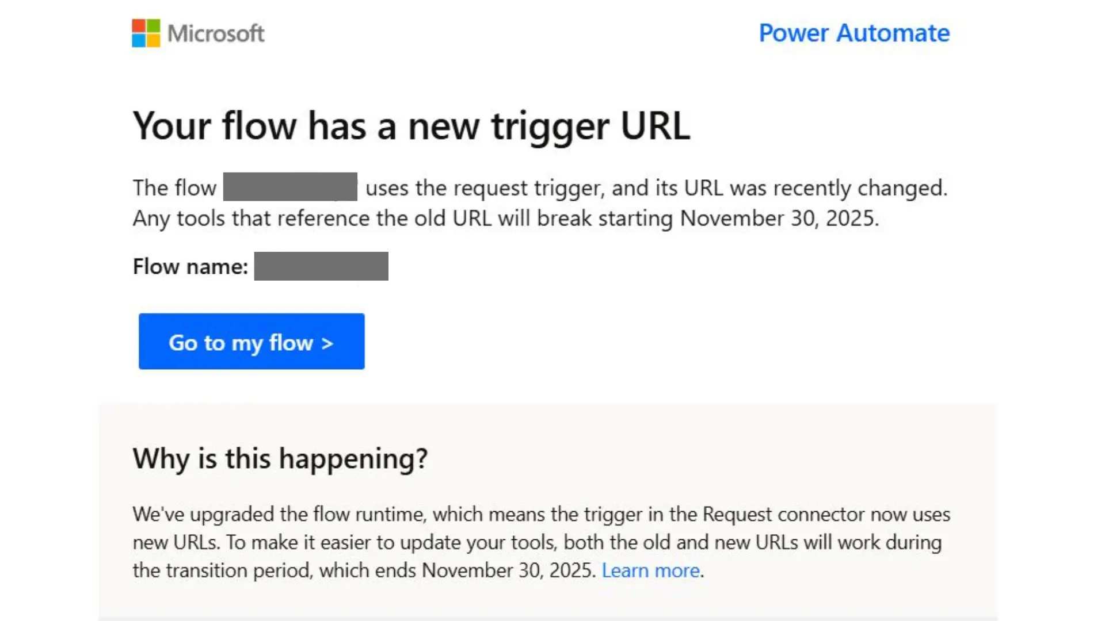Click the Go to my flow button
The height and width of the screenshot is (621, 1105).
coord(252,342)
